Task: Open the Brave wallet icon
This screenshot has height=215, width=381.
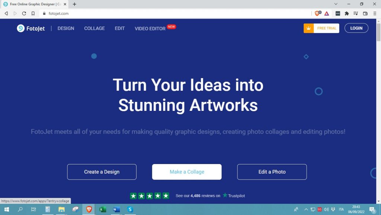Action: [x=365, y=13]
